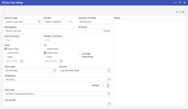Open the To date calendar picker
188x109 pixels.
[x=61, y=61]
